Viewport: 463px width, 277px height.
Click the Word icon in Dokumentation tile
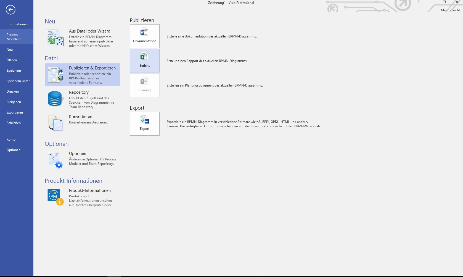point(144,32)
